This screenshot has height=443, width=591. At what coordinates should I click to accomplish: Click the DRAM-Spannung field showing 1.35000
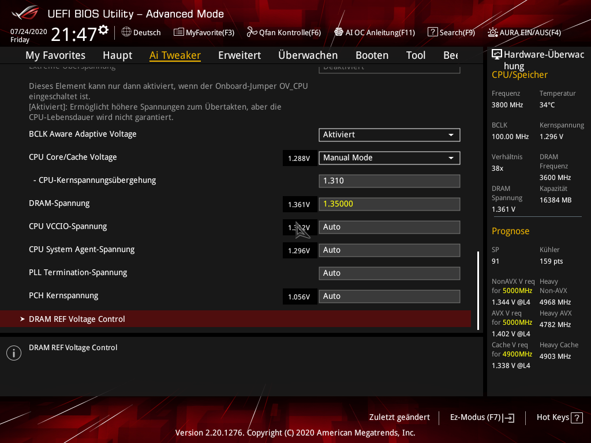390,204
